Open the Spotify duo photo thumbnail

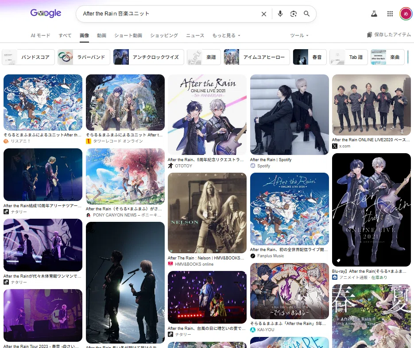coord(290,115)
